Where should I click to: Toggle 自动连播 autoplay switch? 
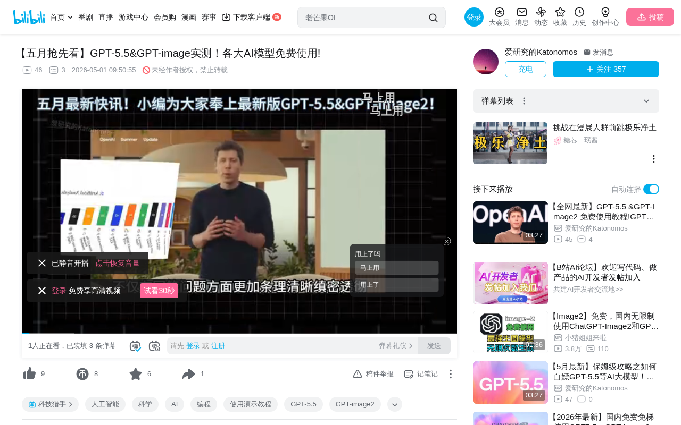click(651, 189)
